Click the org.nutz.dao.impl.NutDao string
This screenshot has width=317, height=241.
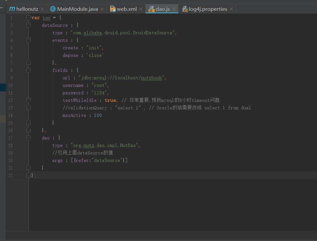(104, 145)
